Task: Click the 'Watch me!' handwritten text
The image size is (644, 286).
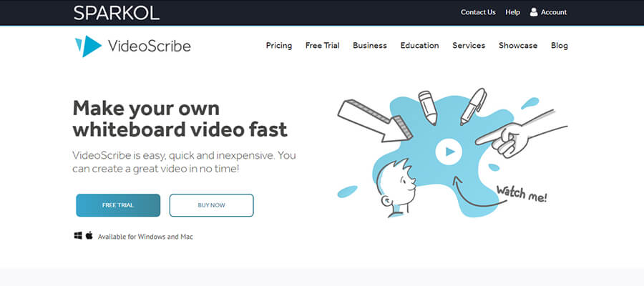Action: click(x=522, y=194)
